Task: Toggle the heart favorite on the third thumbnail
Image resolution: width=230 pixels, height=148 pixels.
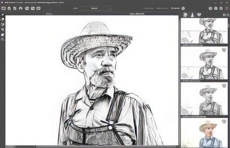Action: (224, 86)
